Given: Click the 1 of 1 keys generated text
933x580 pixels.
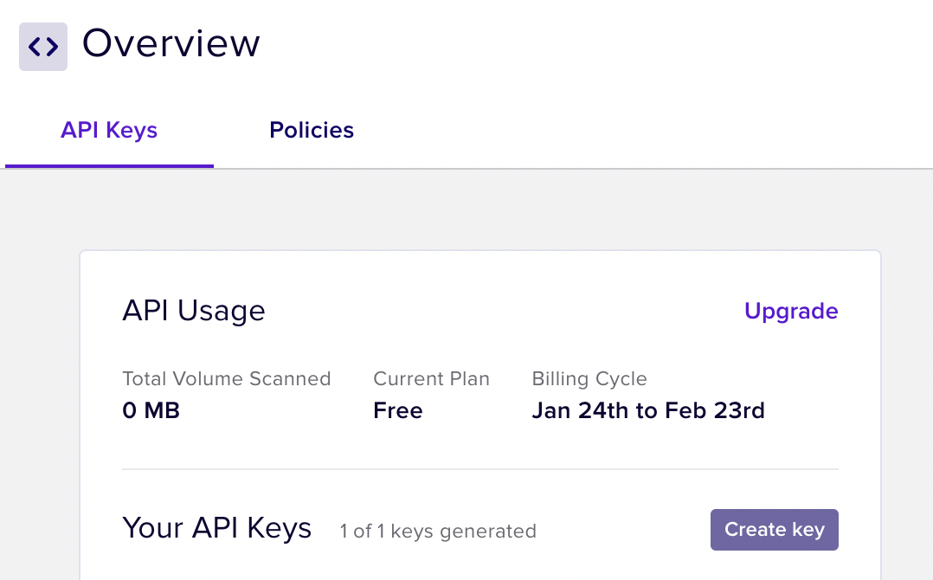Looking at the screenshot, I should (x=438, y=531).
